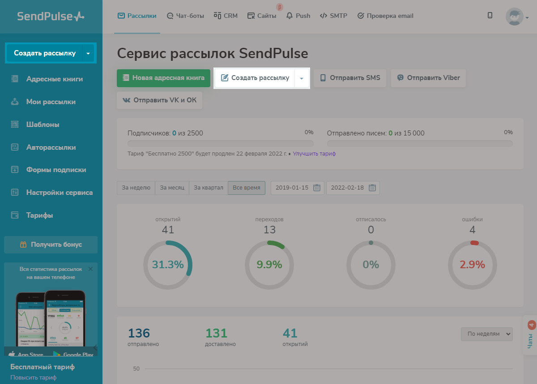Viewport: 537px width, 384px height.
Task: Open Шаблоны in sidebar
Action: (x=43, y=125)
